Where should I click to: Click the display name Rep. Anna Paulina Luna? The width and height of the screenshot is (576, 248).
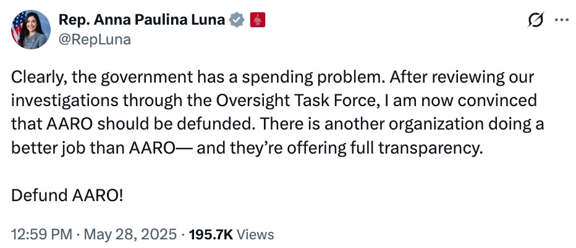pyautogui.click(x=142, y=20)
